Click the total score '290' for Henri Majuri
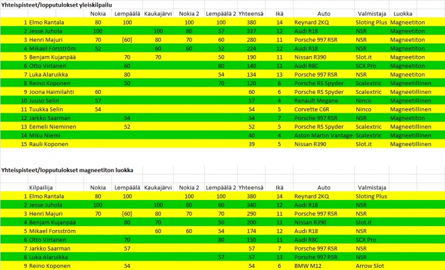Screen dimensions: 445x270 point(251,213)
